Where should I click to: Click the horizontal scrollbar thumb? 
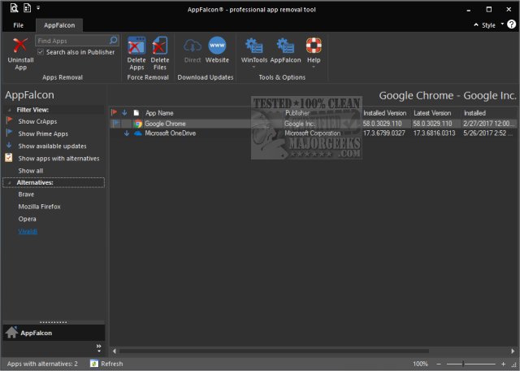[x=274, y=351]
